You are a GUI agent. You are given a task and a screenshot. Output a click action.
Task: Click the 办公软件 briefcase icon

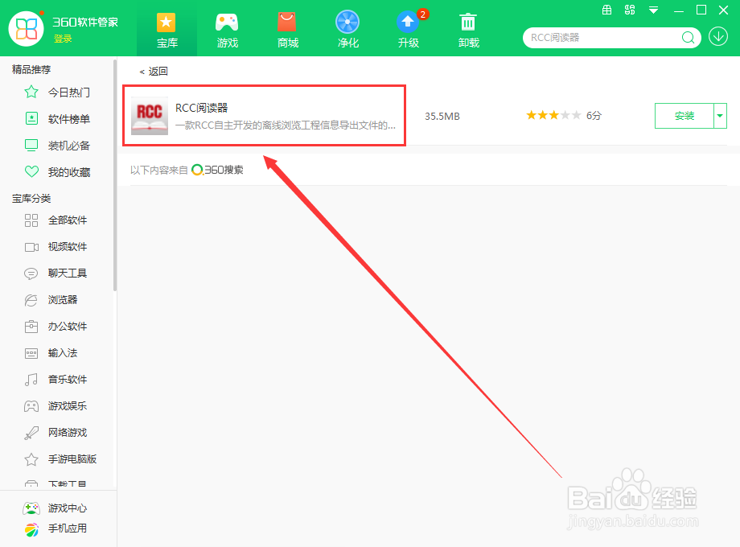click(x=31, y=327)
